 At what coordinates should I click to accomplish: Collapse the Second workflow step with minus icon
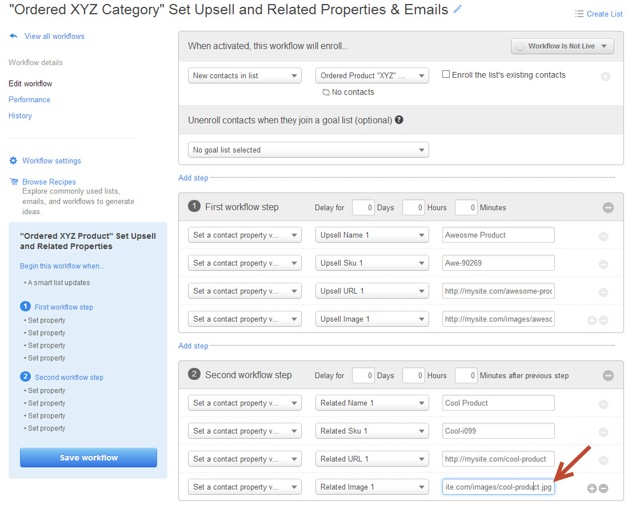pyautogui.click(x=608, y=375)
